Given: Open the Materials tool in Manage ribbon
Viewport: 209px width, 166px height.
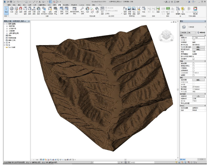Looking at the screenshot, I should pos(12,10).
